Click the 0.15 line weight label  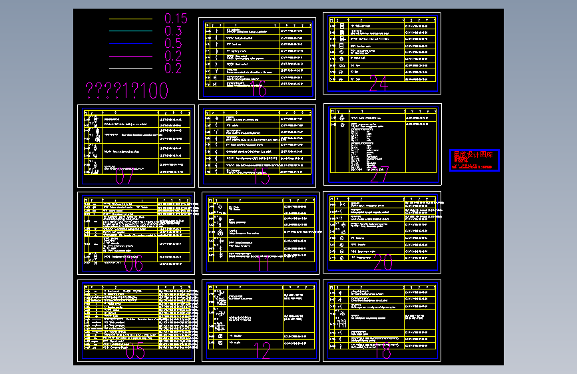(176, 19)
